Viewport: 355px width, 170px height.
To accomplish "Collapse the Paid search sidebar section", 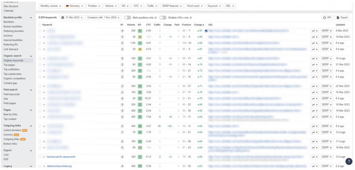I will pos(31,90).
